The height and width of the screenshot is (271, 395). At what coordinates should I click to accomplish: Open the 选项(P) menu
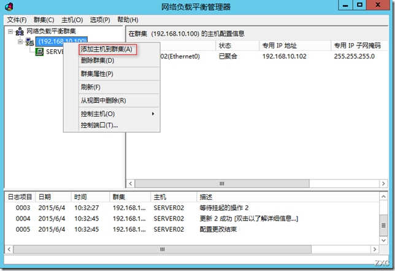coord(100,20)
